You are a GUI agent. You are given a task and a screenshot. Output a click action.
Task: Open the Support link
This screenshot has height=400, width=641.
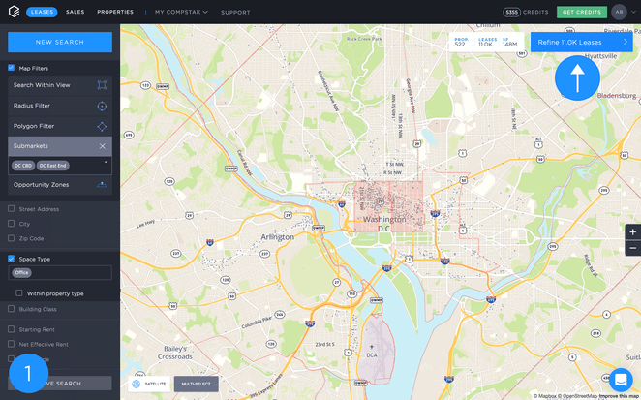(235, 13)
